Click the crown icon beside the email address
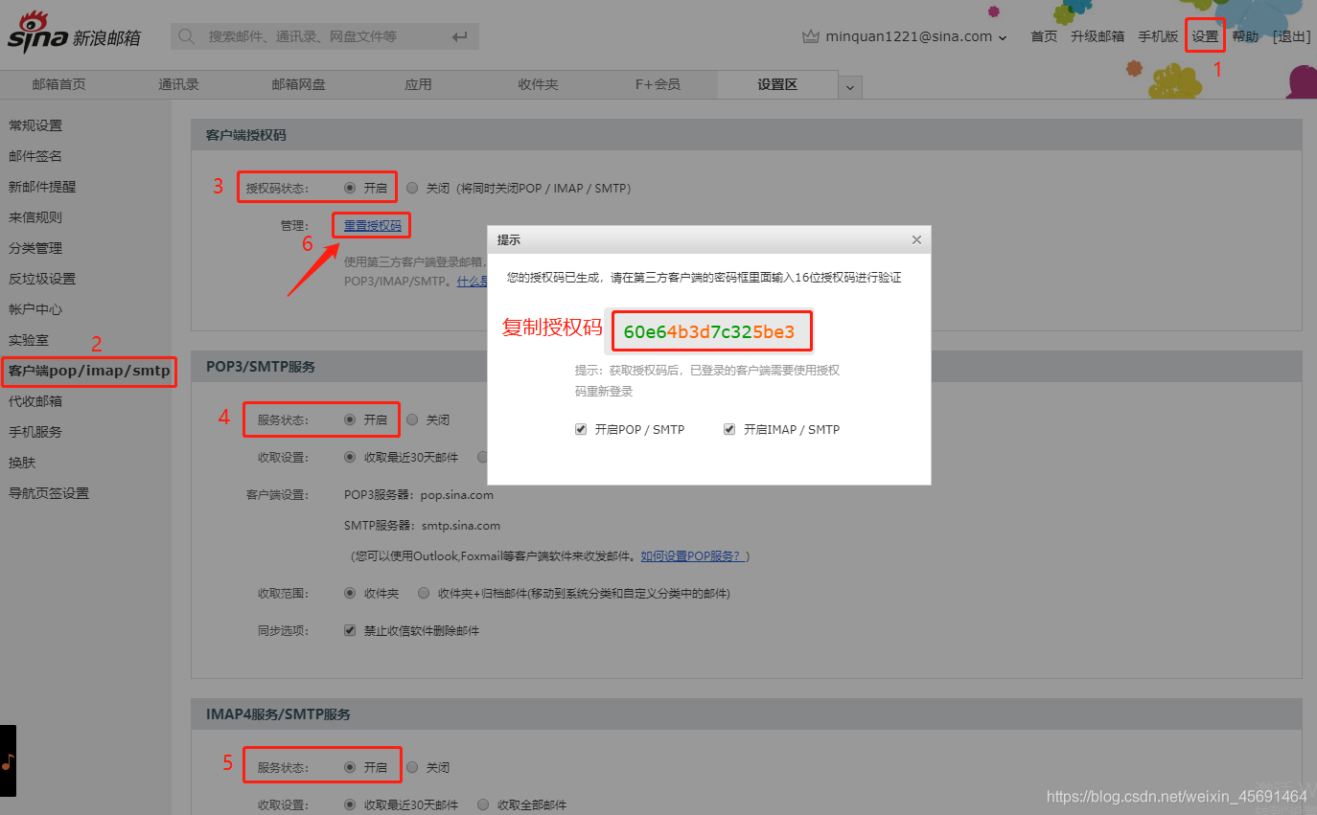 [x=811, y=36]
